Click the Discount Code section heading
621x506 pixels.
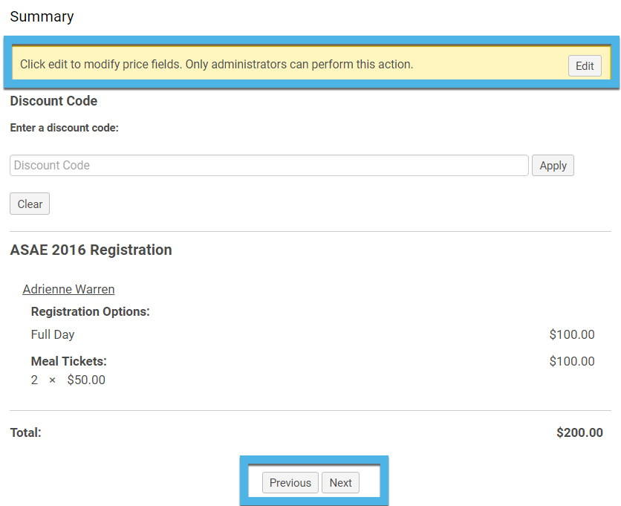53,101
